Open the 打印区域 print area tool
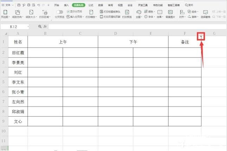This screenshot has width=227, height=151. click(45, 14)
